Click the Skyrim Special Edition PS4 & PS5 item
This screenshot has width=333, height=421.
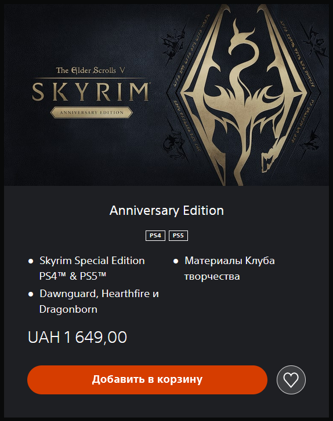tap(92, 268)
